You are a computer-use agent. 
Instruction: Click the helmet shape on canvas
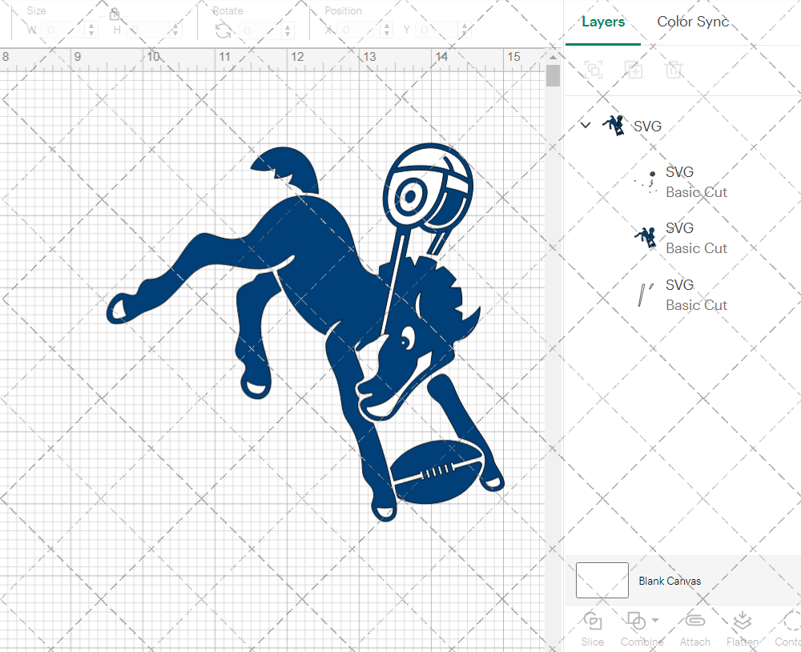click(x=428, y=186)
